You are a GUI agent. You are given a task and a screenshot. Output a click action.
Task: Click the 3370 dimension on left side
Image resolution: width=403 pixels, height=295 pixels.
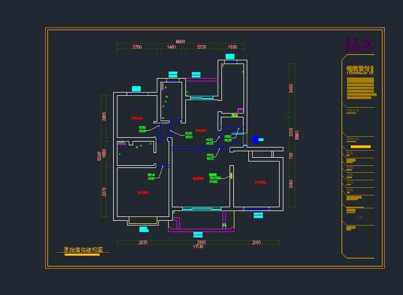(105, 192)
